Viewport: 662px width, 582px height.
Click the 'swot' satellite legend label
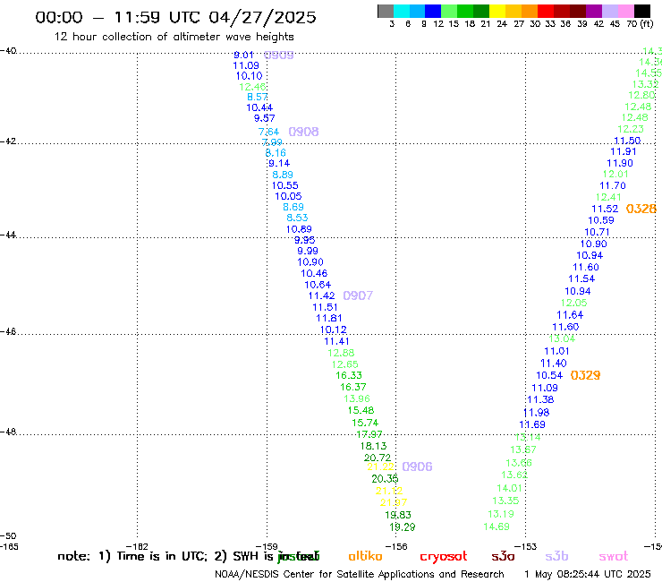coord(614,556)
